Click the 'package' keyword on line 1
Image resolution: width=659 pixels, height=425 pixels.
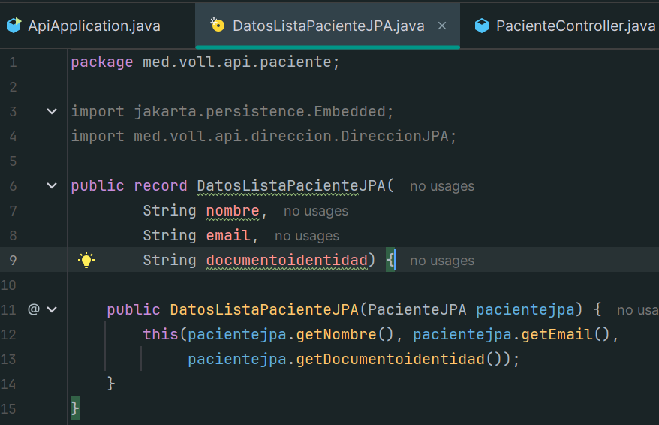coord(102,62)
